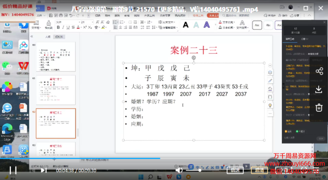
Task: Select the 格式刷 format painter tool
Action: 49,25
